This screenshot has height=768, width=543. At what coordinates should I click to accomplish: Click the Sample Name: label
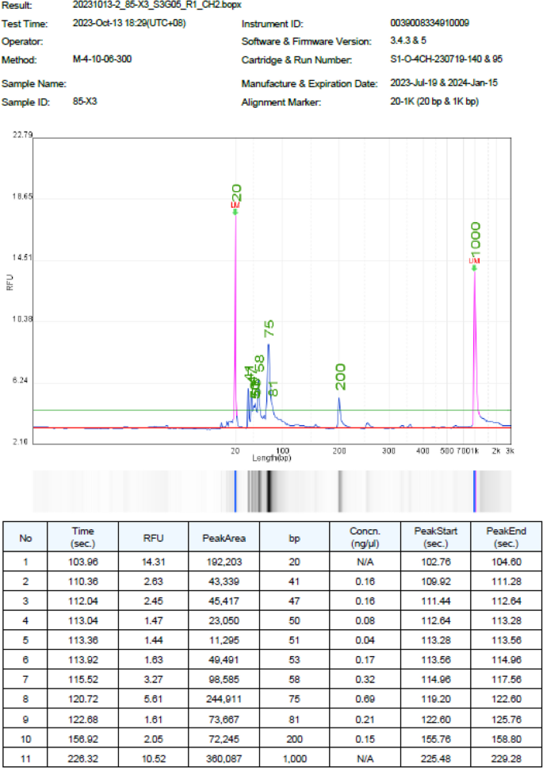[x=34, y=84]
